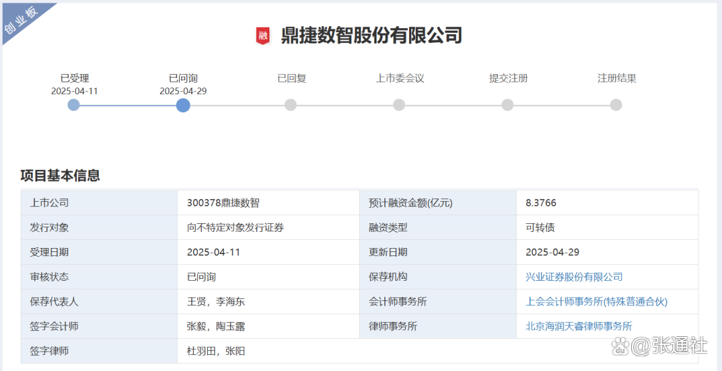
Task: Click the 注册结果 timeline step dot
Action: pyautogui.click(x=616, y=105)
